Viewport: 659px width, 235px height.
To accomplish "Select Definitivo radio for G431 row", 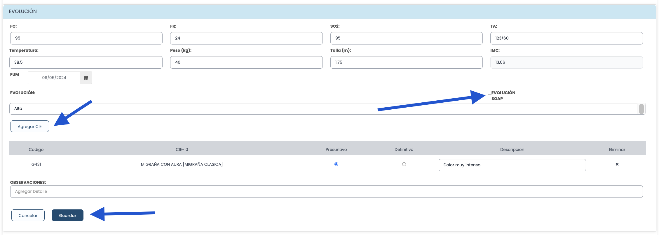I will [x=404, y=164].
